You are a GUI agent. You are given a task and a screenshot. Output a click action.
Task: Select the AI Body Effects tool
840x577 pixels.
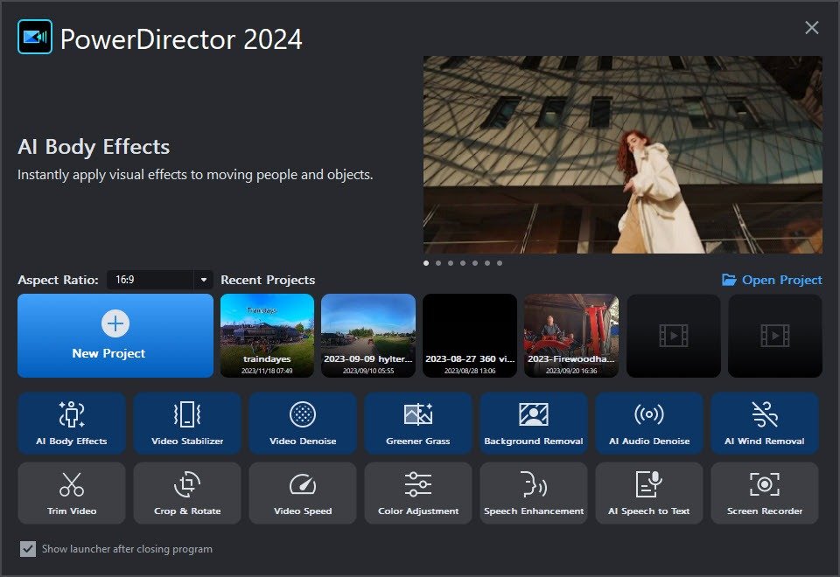click(71, 423)
